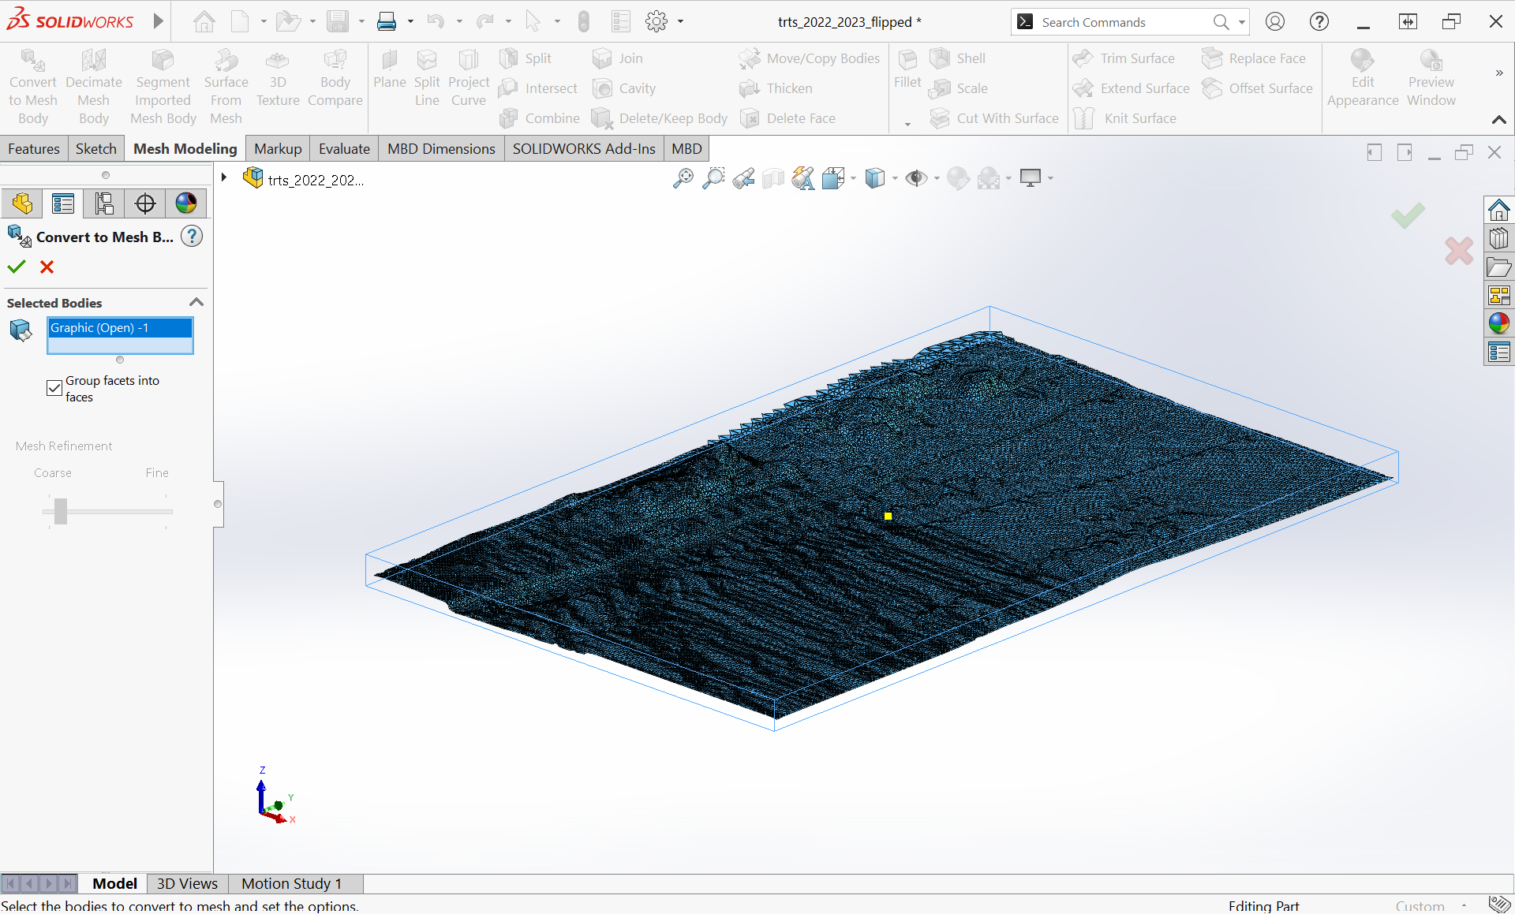Toggle Group facets into faces checkbox
The width and height of the screenshot is (1515, 914).
(x=54, y=387)
